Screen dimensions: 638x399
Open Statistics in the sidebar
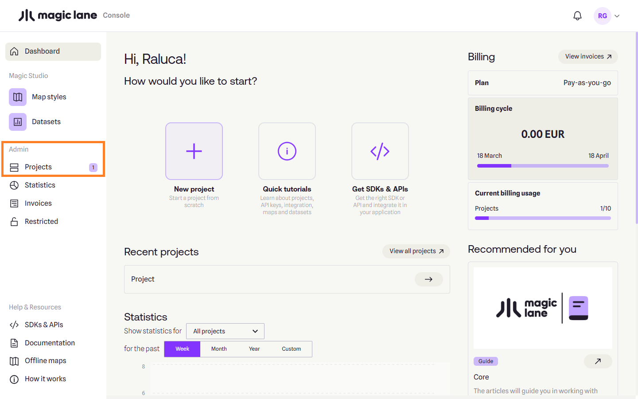pos(40,185)
